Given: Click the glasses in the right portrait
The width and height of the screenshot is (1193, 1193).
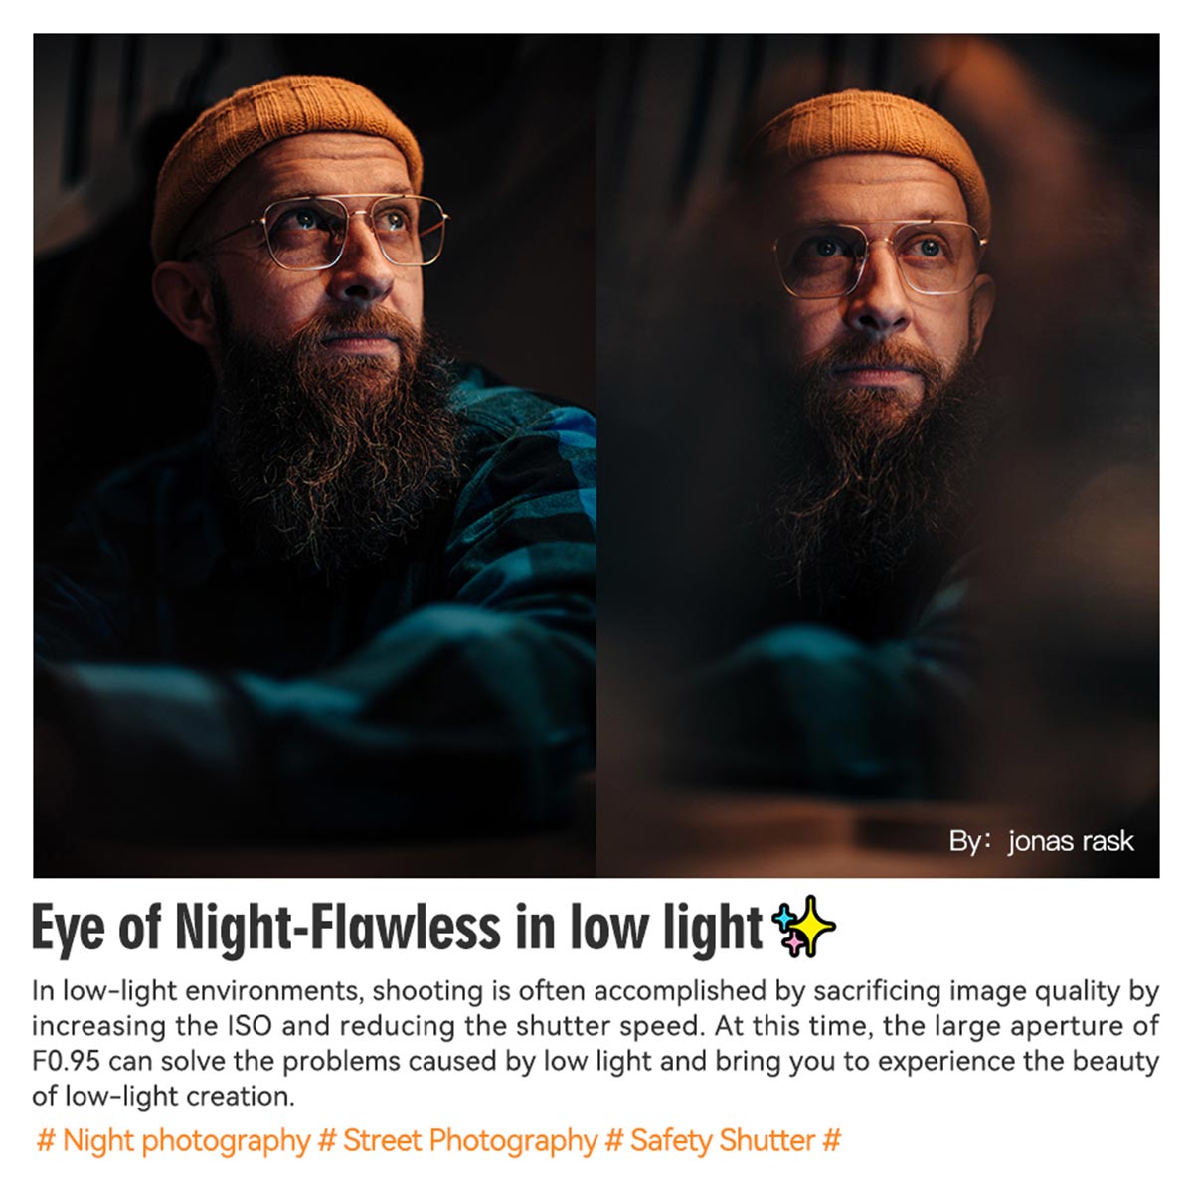Looking at the screenshot, I should click(x=880, y=258).
